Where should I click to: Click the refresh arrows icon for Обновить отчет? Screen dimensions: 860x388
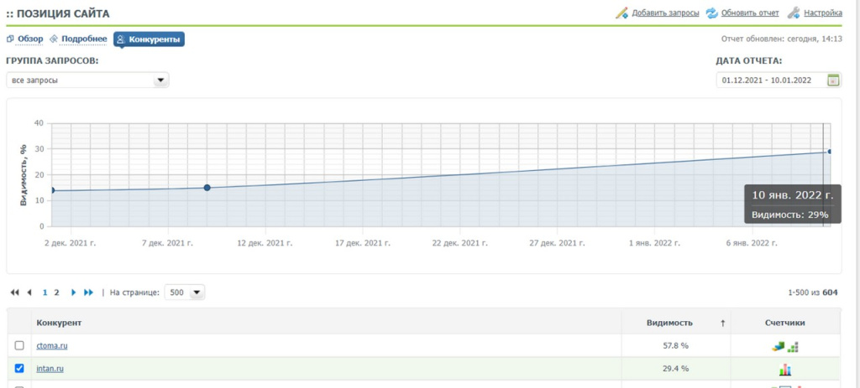click(x=711, y=13)
